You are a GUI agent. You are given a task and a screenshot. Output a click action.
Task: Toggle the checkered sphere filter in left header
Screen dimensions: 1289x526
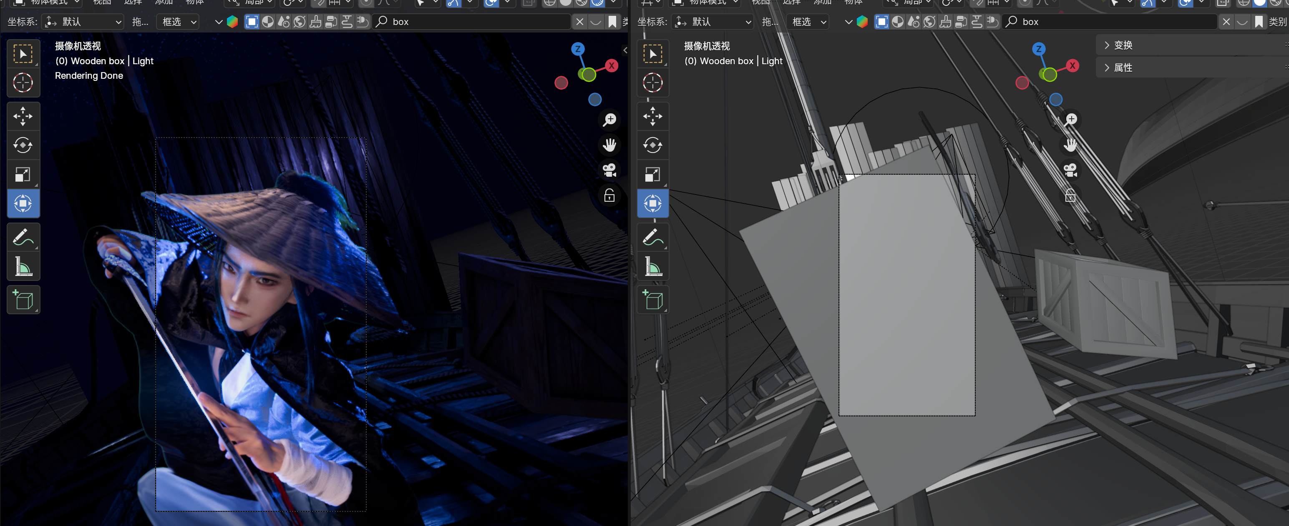268,22
